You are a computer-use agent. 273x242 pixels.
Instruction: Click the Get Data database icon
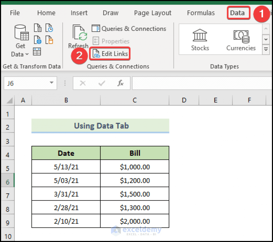21,32
